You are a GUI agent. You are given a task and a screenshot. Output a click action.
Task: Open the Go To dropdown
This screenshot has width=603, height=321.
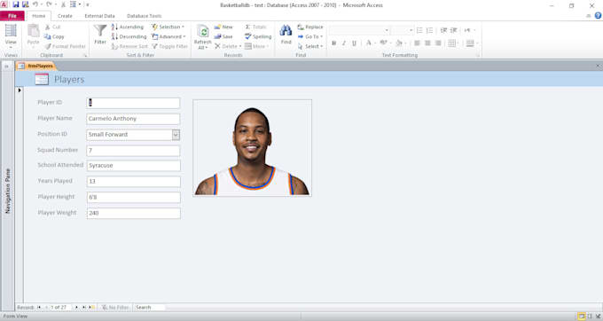(310, 36)
